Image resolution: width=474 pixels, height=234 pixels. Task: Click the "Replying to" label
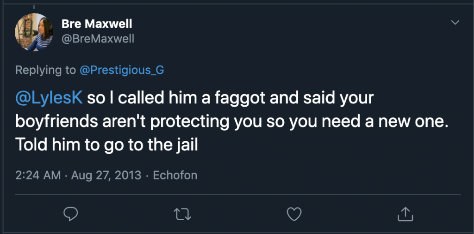point(45,70)
